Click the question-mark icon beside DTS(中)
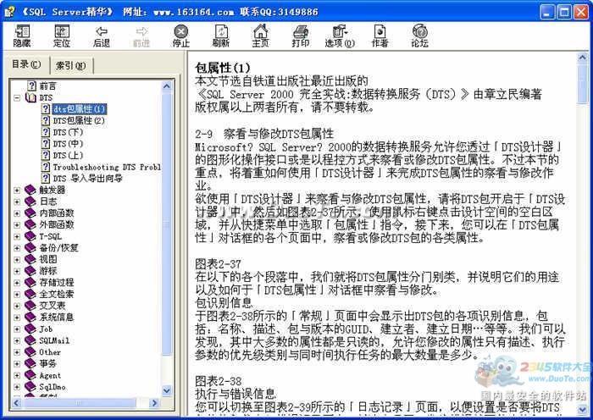Image resolution: width=593 pixels, height=420 pixels. tap(46, 144)
